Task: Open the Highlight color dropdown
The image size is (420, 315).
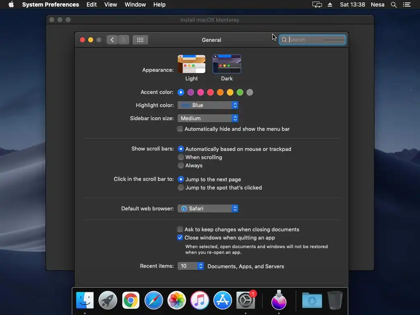Action: click(208, 105)
